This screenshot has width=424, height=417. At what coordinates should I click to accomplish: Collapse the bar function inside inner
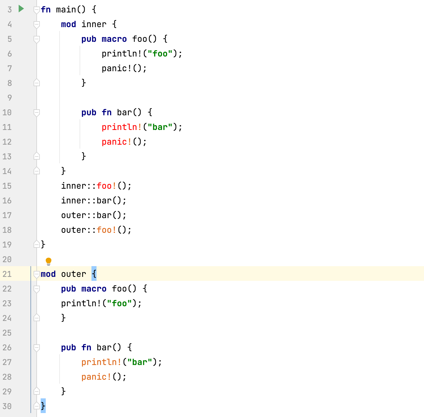pyautogui.click(x=36, y=112)
